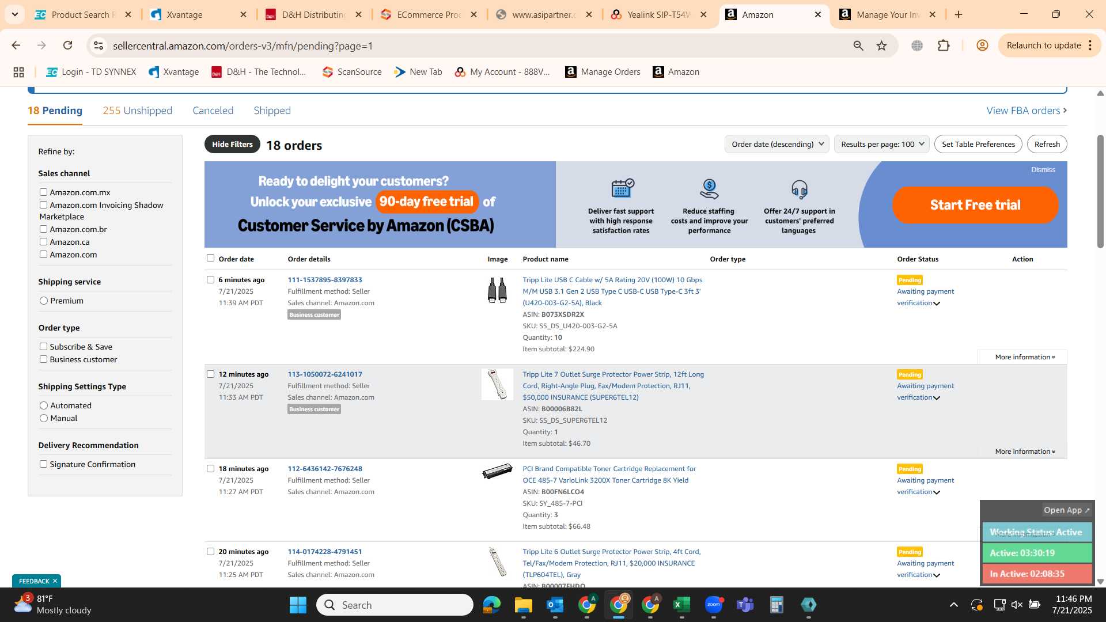The image size is (1106, 622).
Task: Open Zoom from taskbar
Action: pyautogui.click(x=714, y=605)
